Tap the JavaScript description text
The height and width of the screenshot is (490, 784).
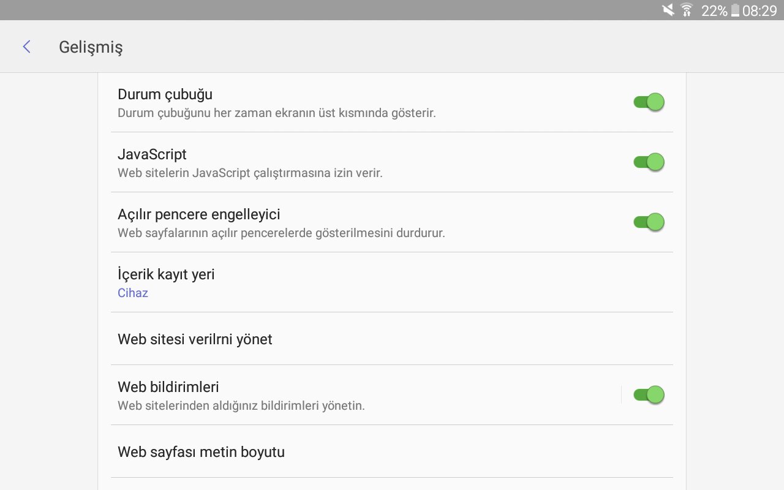(x=250, y=173)
